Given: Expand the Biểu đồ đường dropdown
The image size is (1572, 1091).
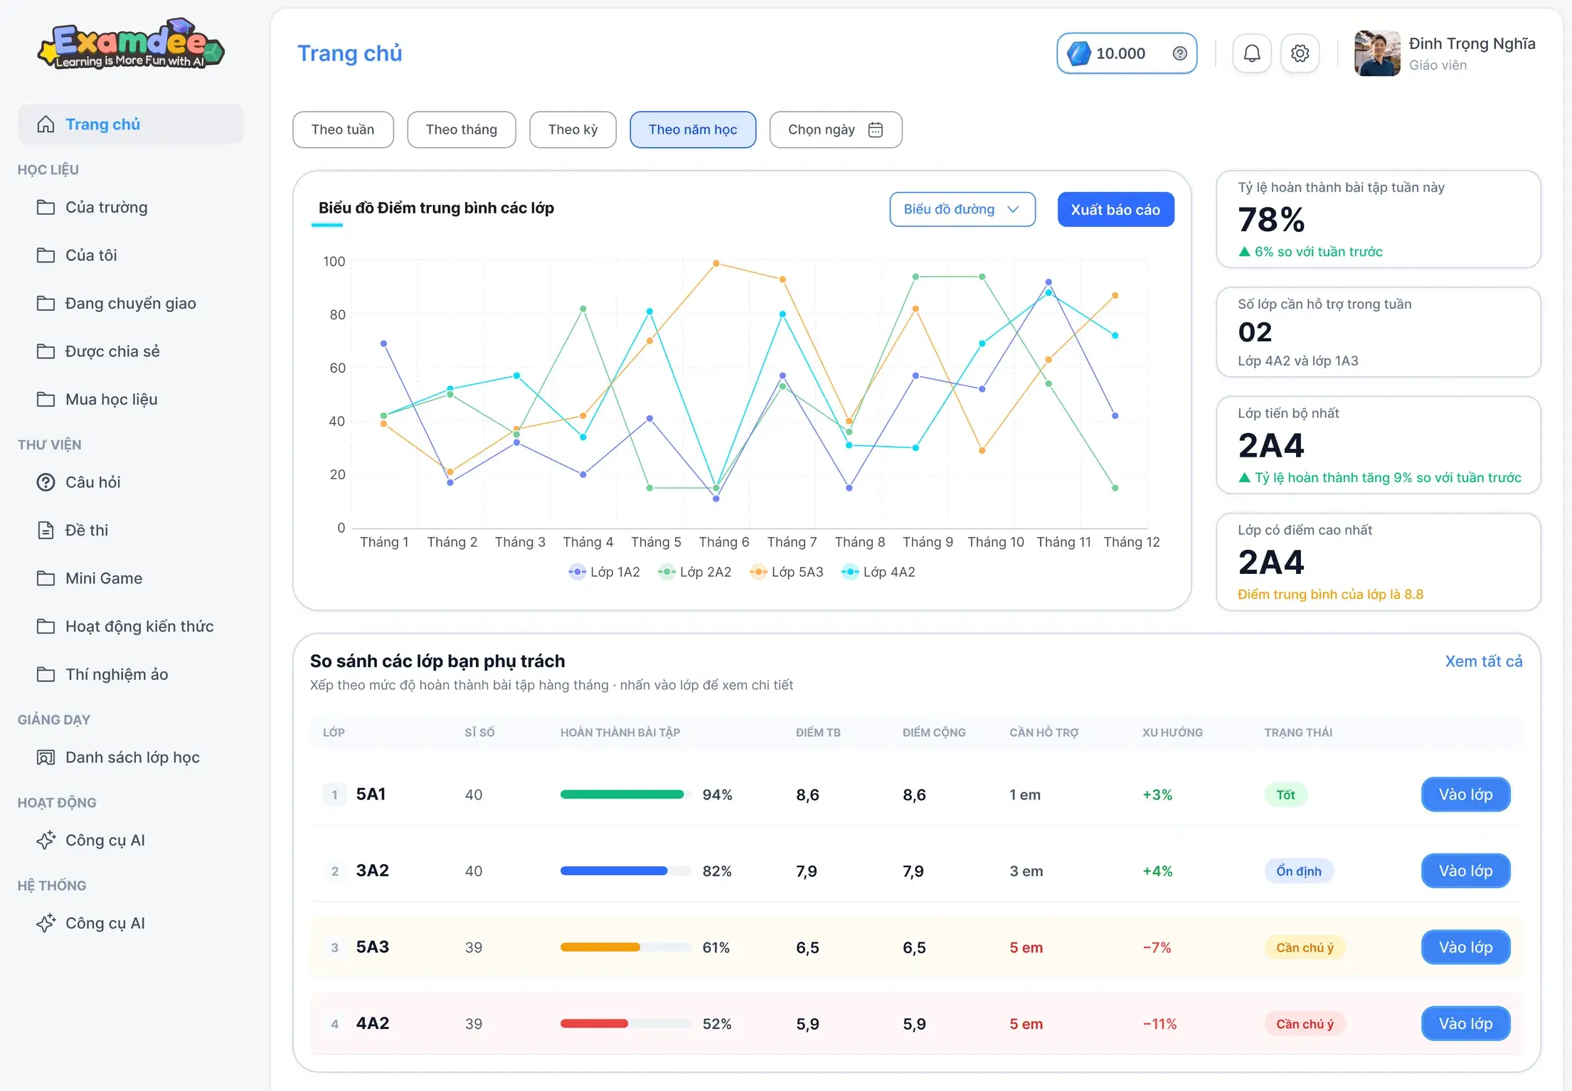Looking at the screenshot, I should (962, 209).
